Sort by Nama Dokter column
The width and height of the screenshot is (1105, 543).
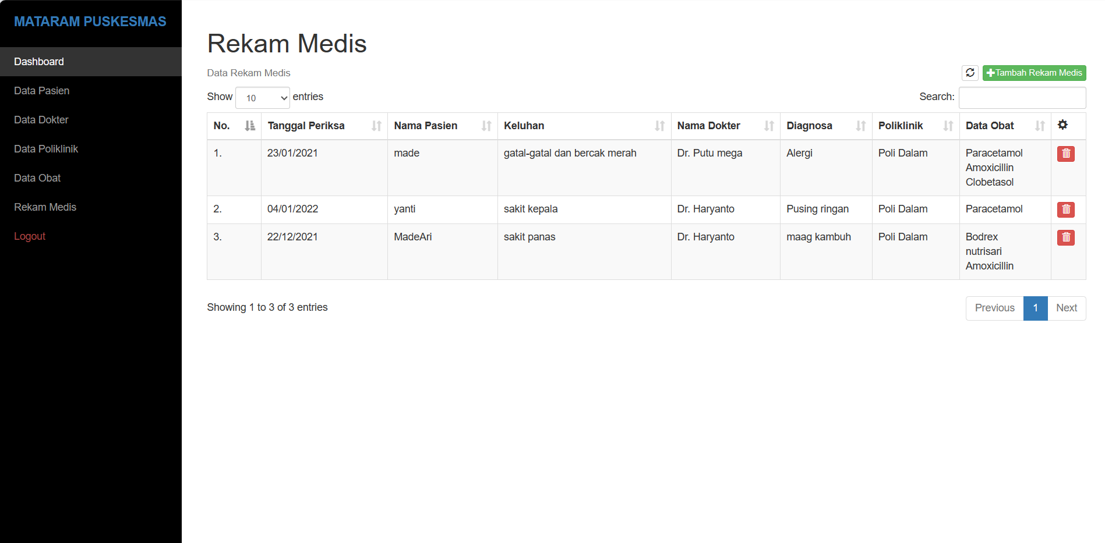point(725,126)
